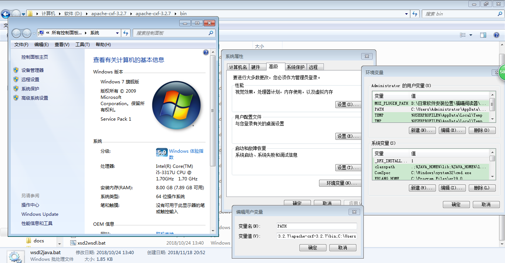Image resolution: width=505 pixels, height=263 pixels.
Task: Click 确定 in the 编辑用户变量 dialog
Action: point(313,248)
